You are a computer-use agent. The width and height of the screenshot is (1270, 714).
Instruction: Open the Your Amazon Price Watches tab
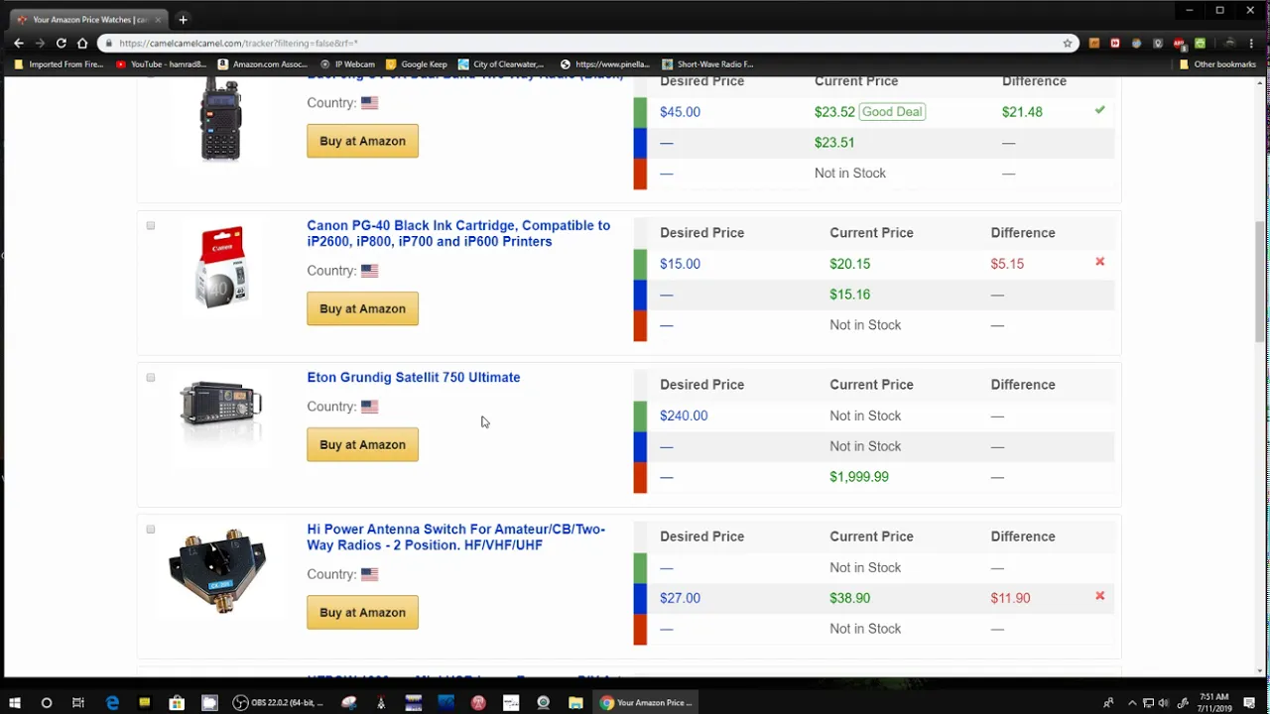coord(89,19)
